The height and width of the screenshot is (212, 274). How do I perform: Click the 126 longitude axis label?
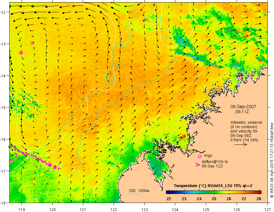pos(237,210)
